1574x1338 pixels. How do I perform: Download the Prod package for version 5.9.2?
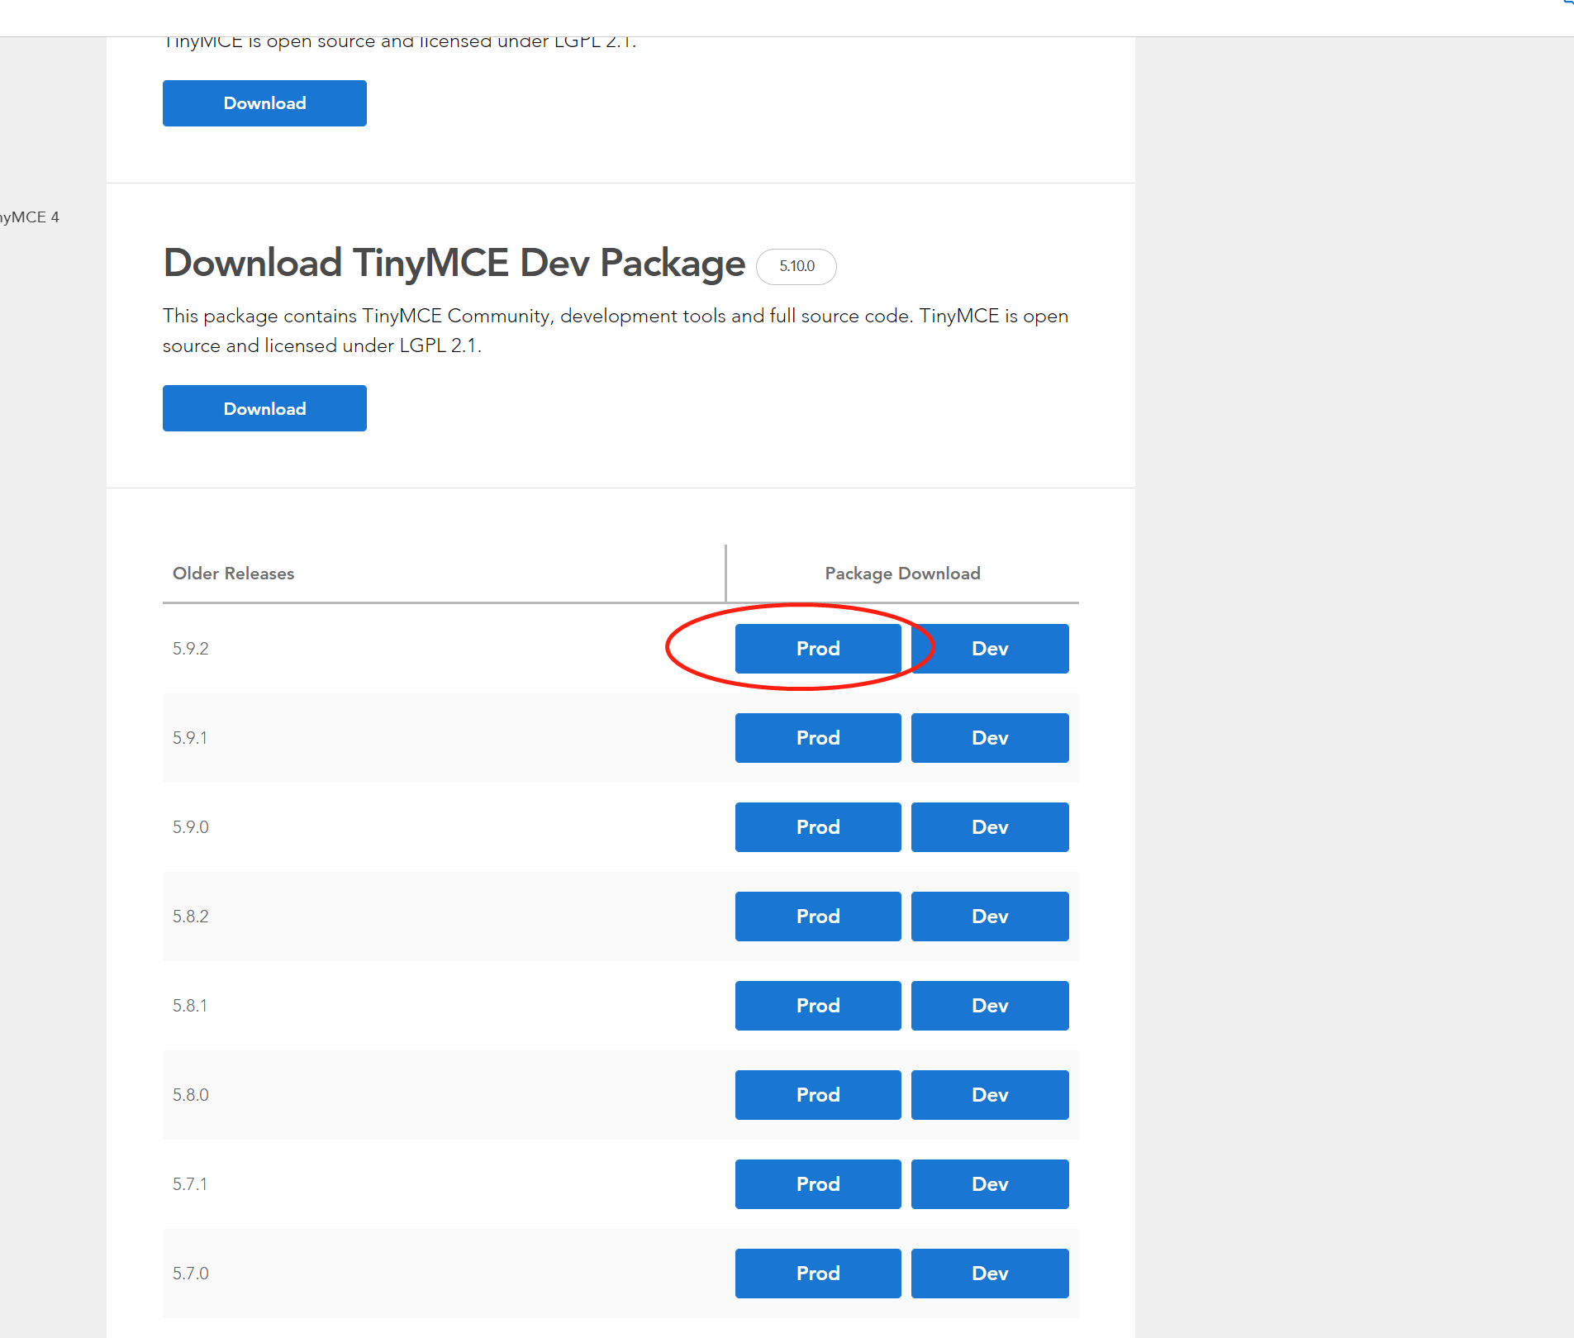(818, 648)
